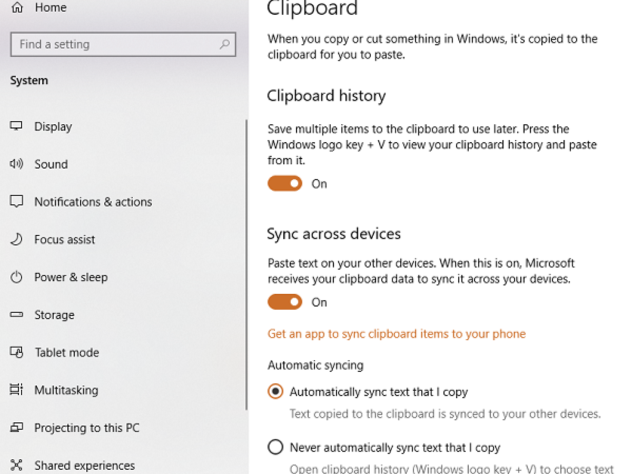Screen dimensions: 632x474
Task: Click the search magnifier icon
Action: 225,44
